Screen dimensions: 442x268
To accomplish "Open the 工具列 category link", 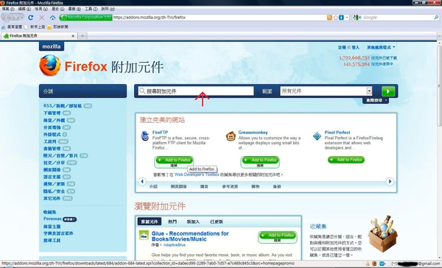I will pyautogui.click(x=50, y=141).
